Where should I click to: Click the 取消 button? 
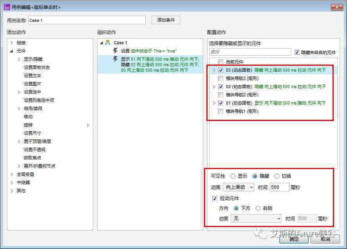325,239
